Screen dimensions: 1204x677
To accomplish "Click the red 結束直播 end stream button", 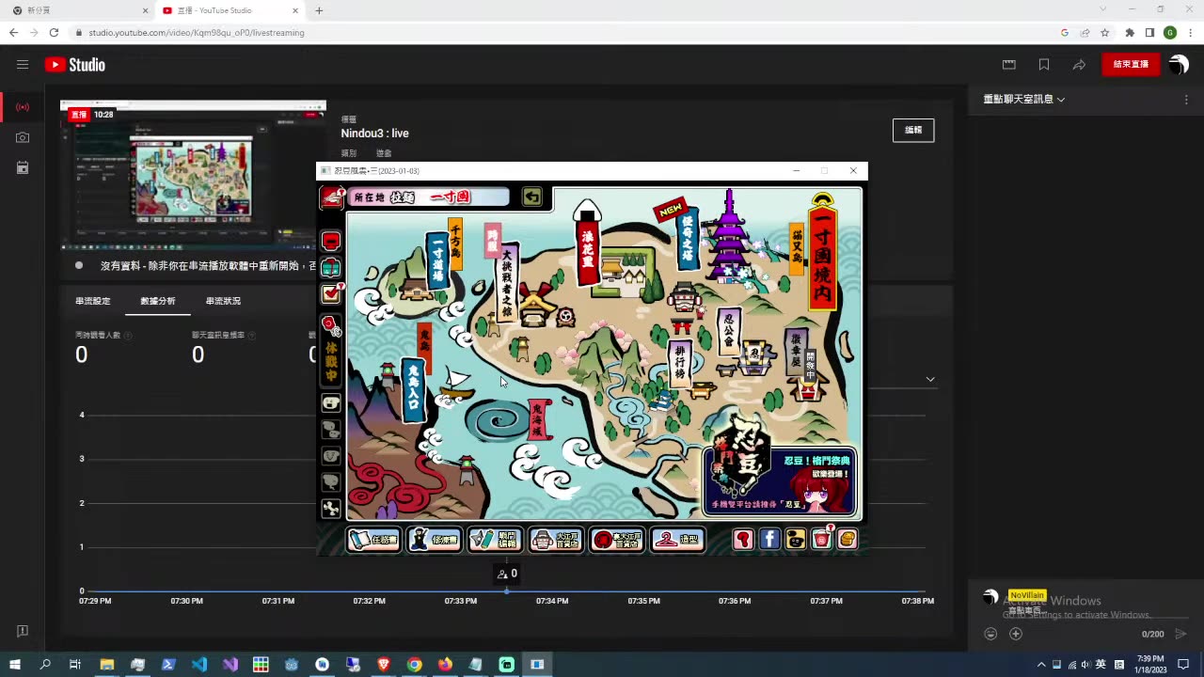I will click(1131, 64).
